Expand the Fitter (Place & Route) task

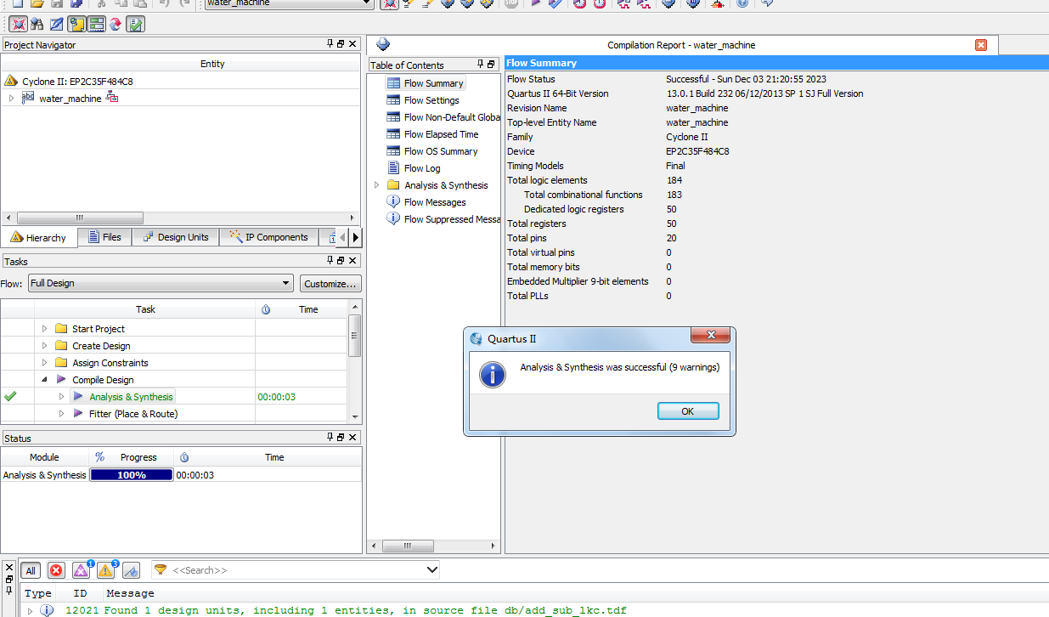click(x=61, y=414)
